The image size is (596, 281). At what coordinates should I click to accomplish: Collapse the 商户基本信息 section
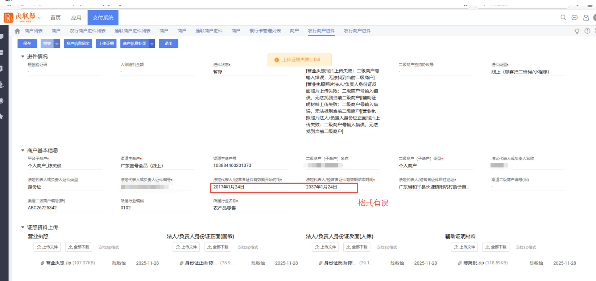22,150
